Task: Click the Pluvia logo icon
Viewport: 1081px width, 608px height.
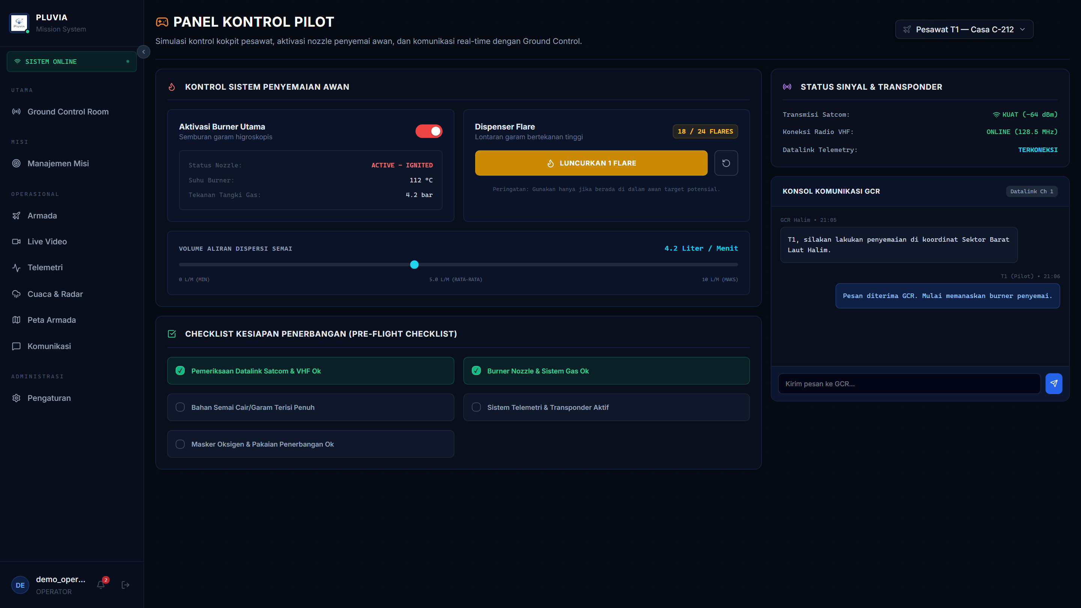Action: 19,23
